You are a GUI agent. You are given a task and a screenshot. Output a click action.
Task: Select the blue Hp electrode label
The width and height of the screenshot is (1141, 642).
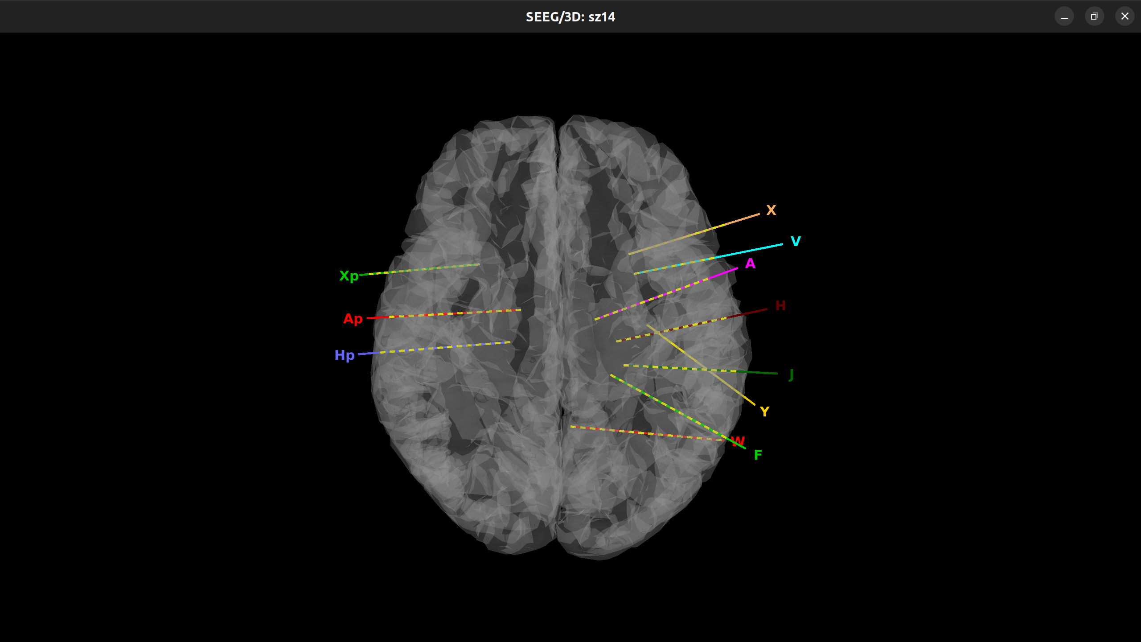coord(345,355)
